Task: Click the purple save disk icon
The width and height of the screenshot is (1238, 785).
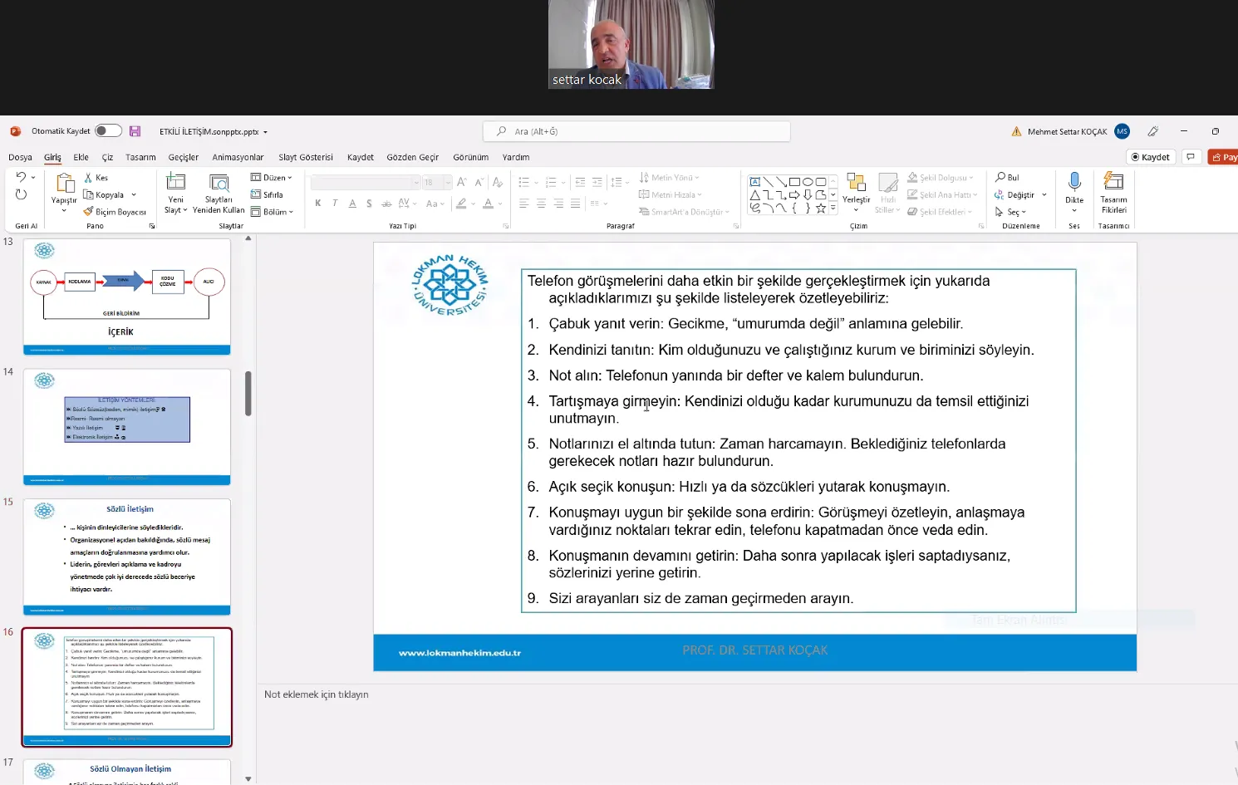Action: coord(135,131)
